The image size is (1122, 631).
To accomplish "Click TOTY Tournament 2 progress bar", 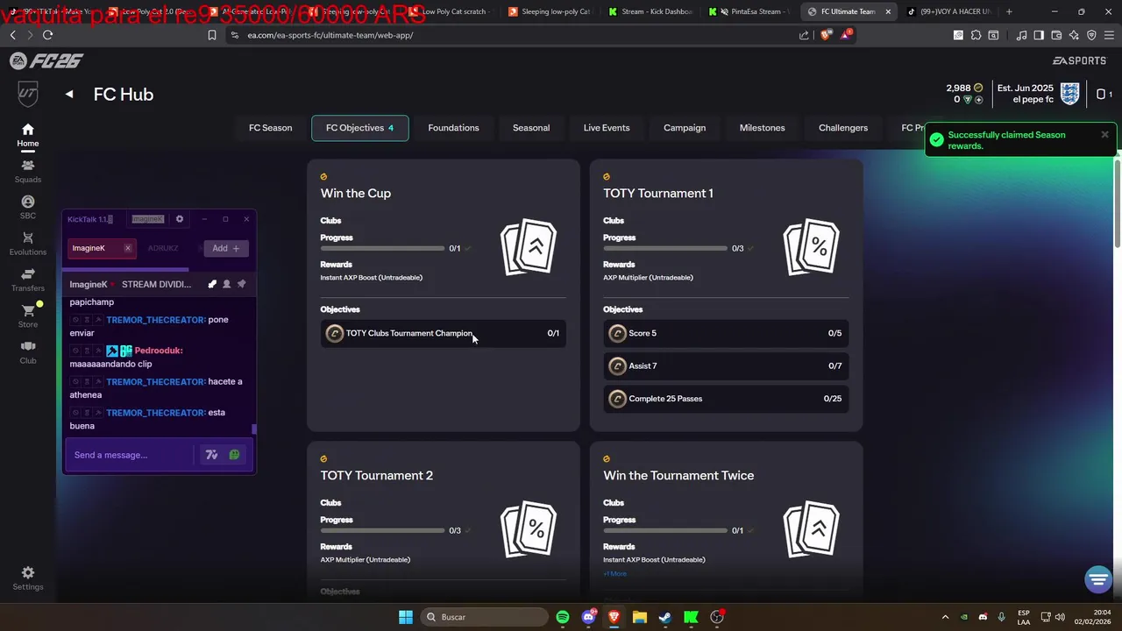I will pyautogui.click(x=382, y=530).
